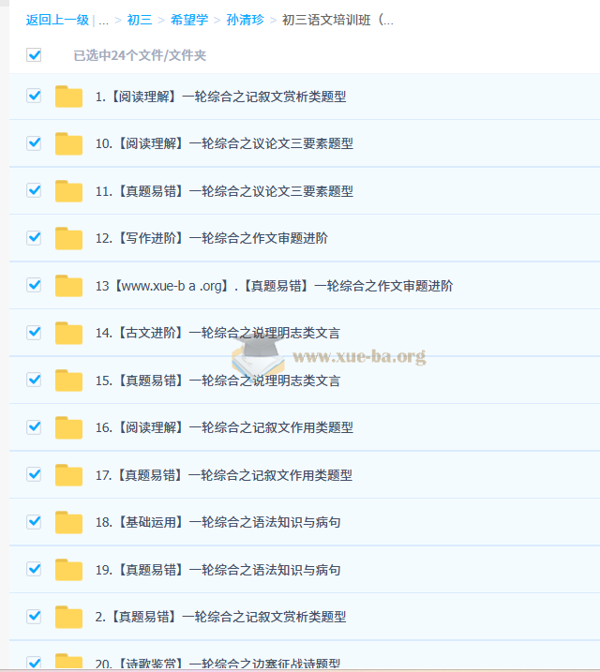The width and height of the screenshot is (600, 672).
Task: Click 返回上一级 to go up one level
Action: [57, 20]
